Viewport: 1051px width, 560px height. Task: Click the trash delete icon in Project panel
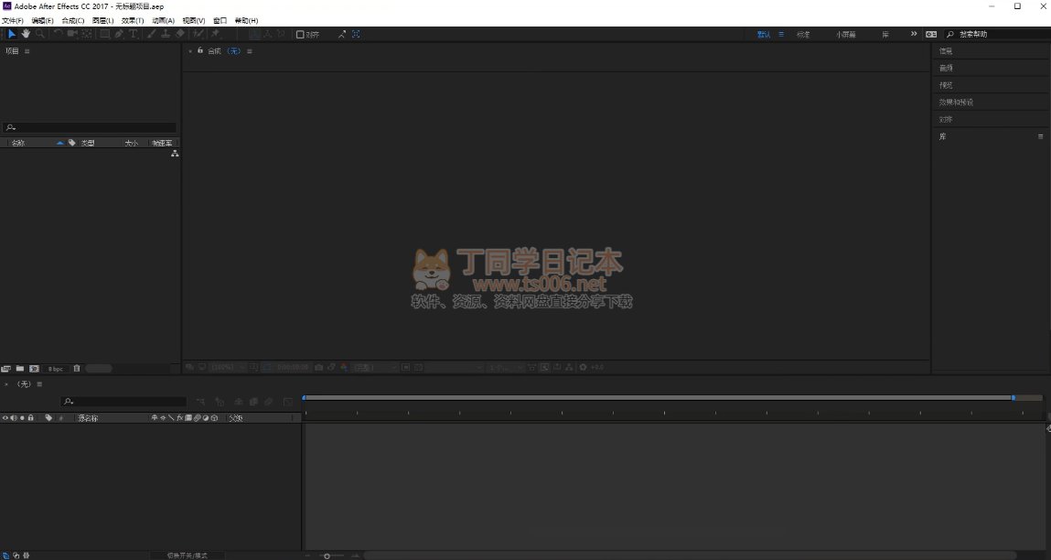click(x=77, y=368)
